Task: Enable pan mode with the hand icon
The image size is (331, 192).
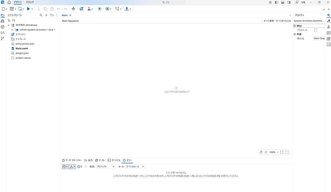Action: click(x=261, y=152)
